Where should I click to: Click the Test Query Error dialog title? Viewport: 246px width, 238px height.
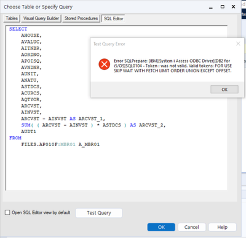click(x=109, y=44)
